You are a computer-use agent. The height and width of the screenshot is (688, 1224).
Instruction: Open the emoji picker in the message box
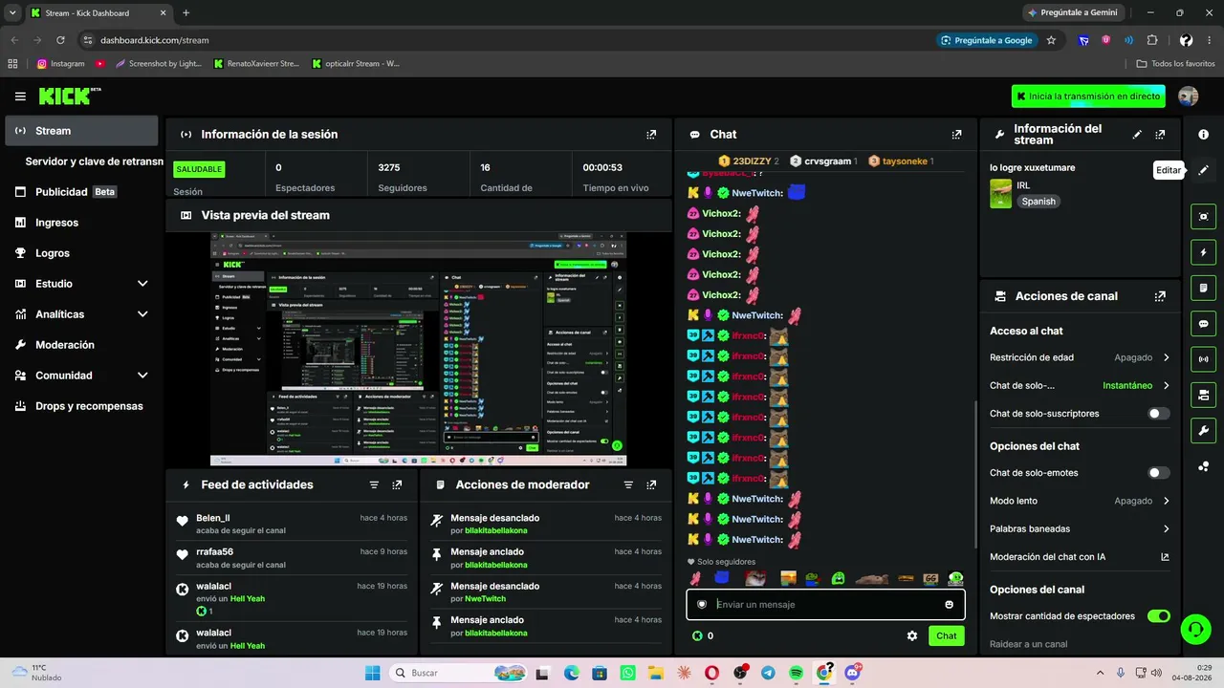point(949,605)
